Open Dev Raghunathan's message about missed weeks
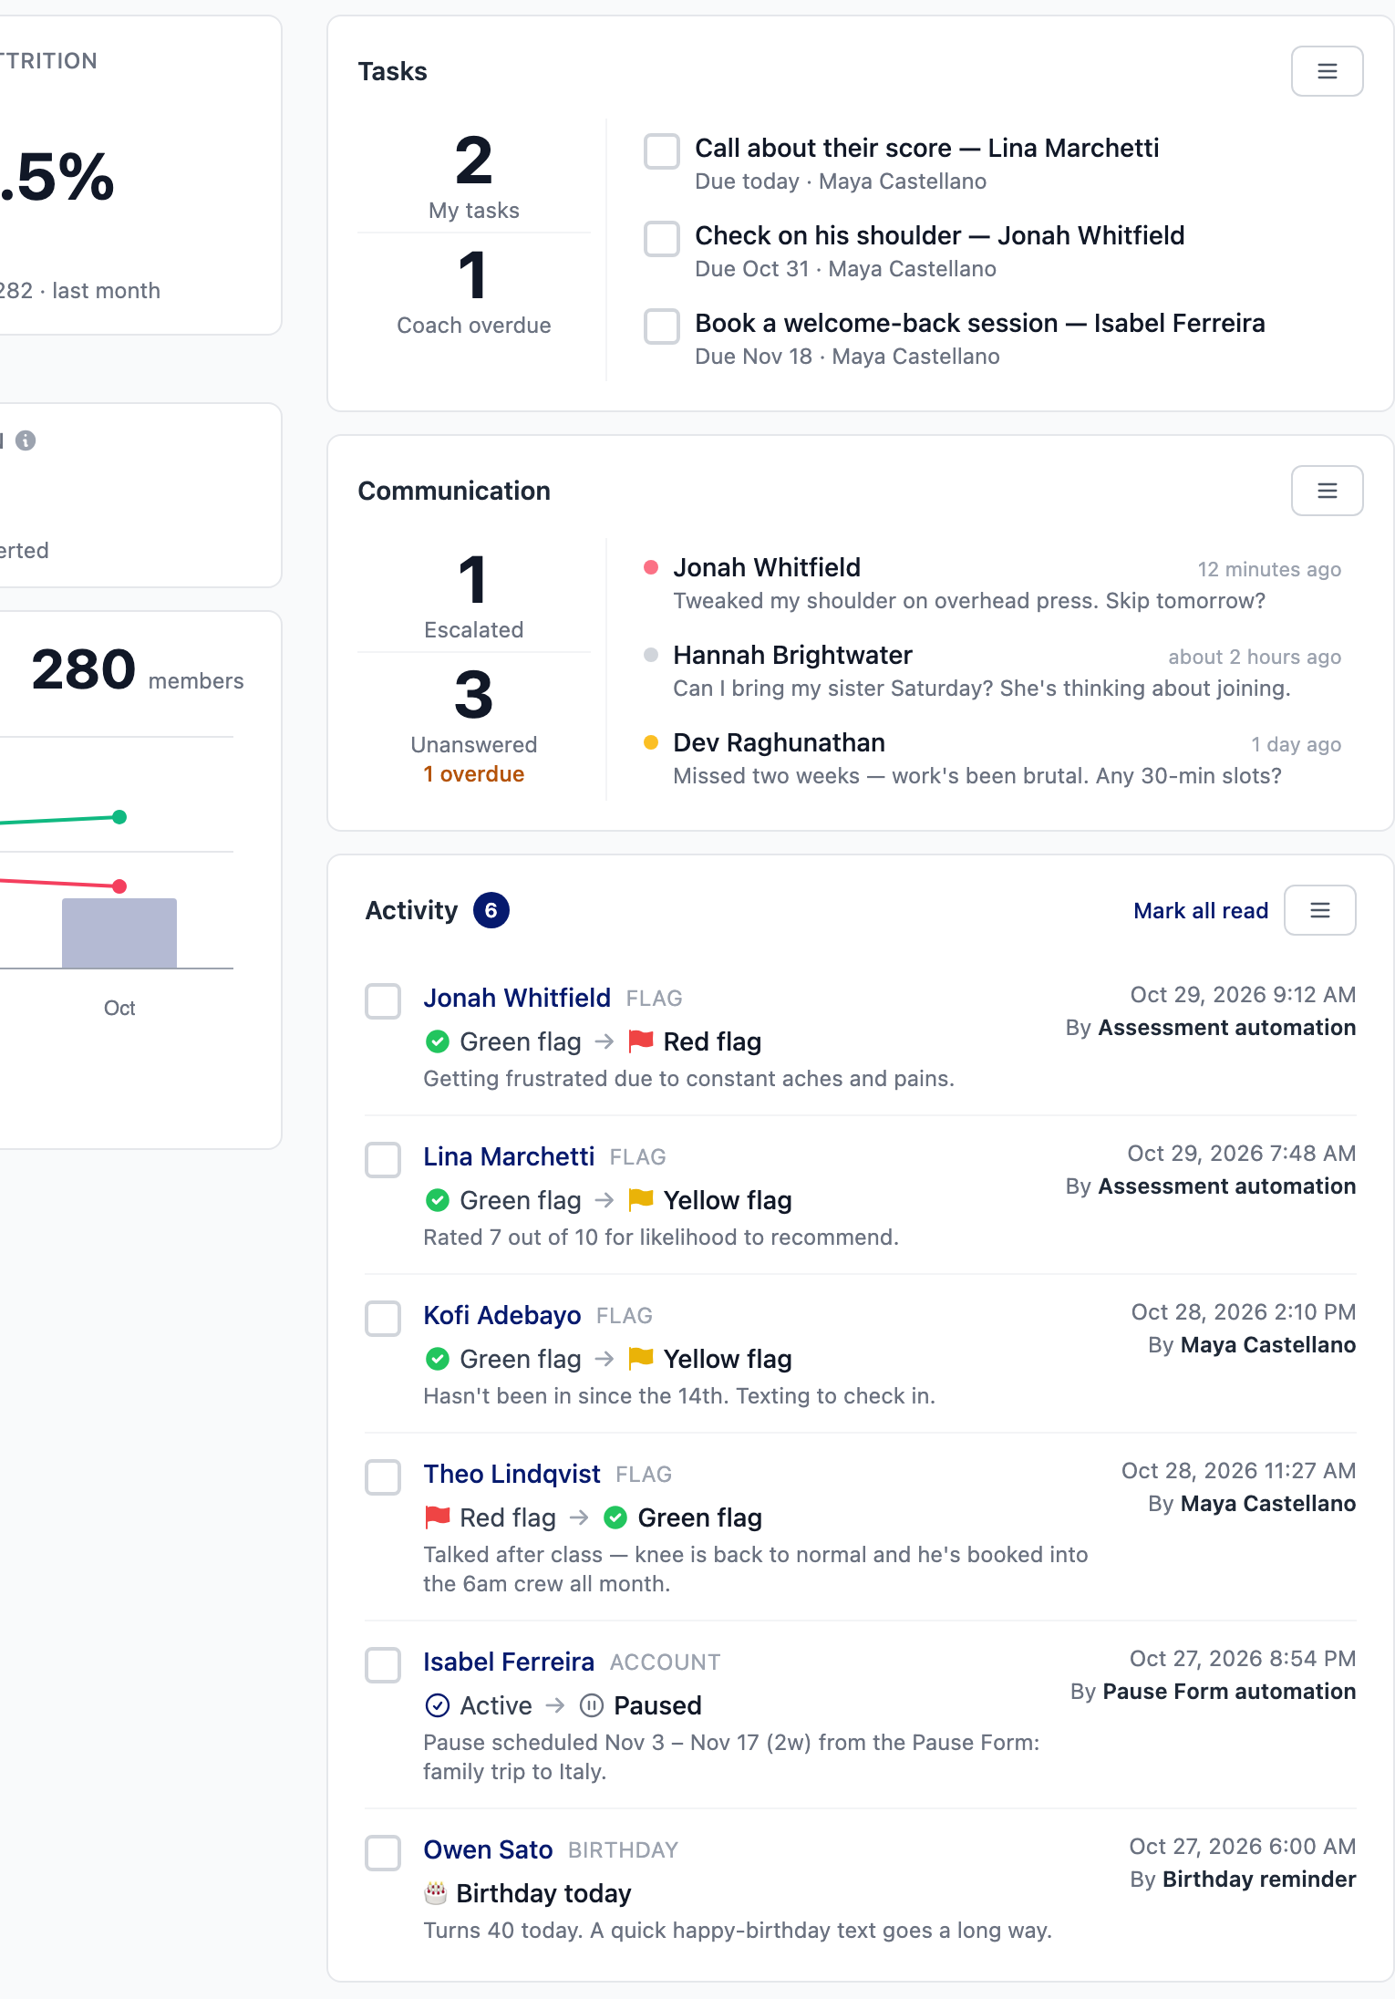Screen dimensions: 1395x1999 pos(992,759)
